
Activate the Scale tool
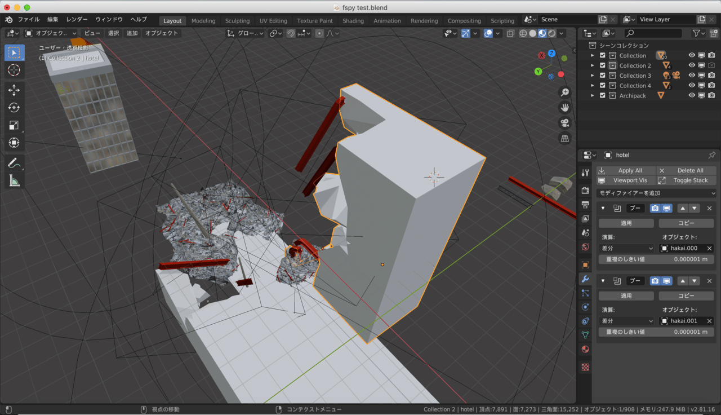coord(15,125)
